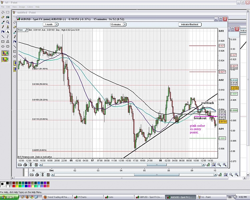The width and height of the screenshot is (250, 200).
Task: Click the AUDUSD chart horizontal scrollbar thumb
Action: pos(157,164)
